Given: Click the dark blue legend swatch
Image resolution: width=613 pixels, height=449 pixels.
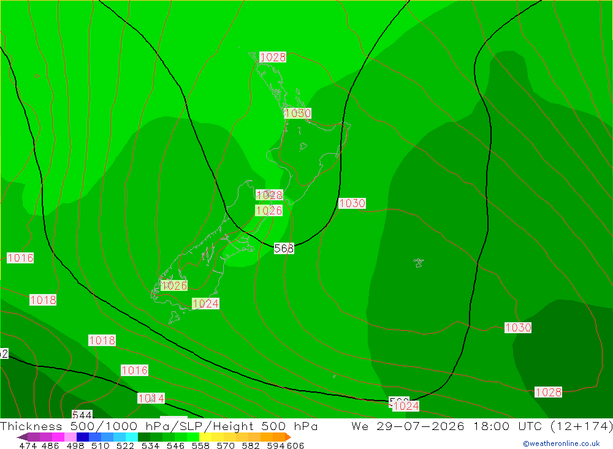Looking at the screenshot, I should click(x=83, y=437).
